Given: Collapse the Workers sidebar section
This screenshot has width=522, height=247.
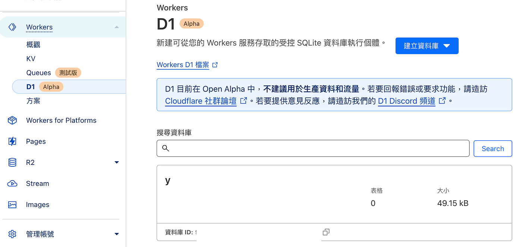Looking at the screenshot, I should pos(117,27).
